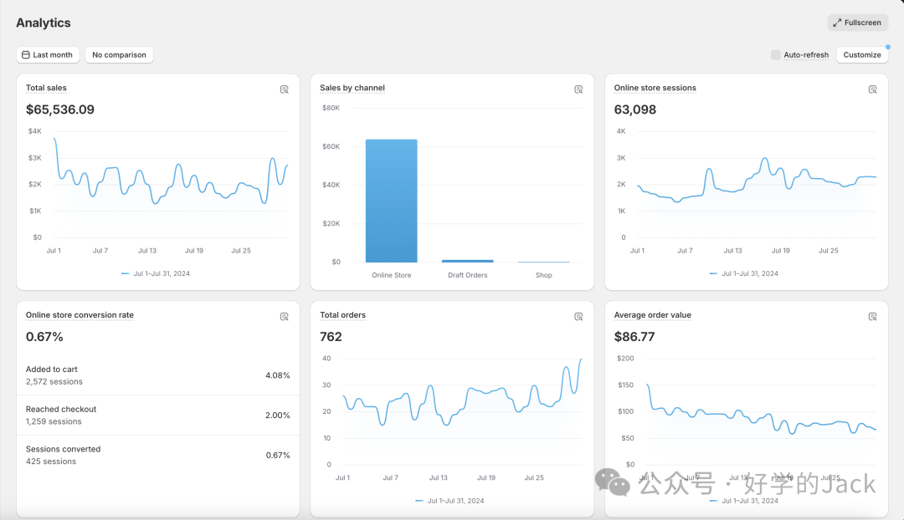This screenshot has width=904, height=520.
Task: Open the Last month date picker
Action: (48, 54)
